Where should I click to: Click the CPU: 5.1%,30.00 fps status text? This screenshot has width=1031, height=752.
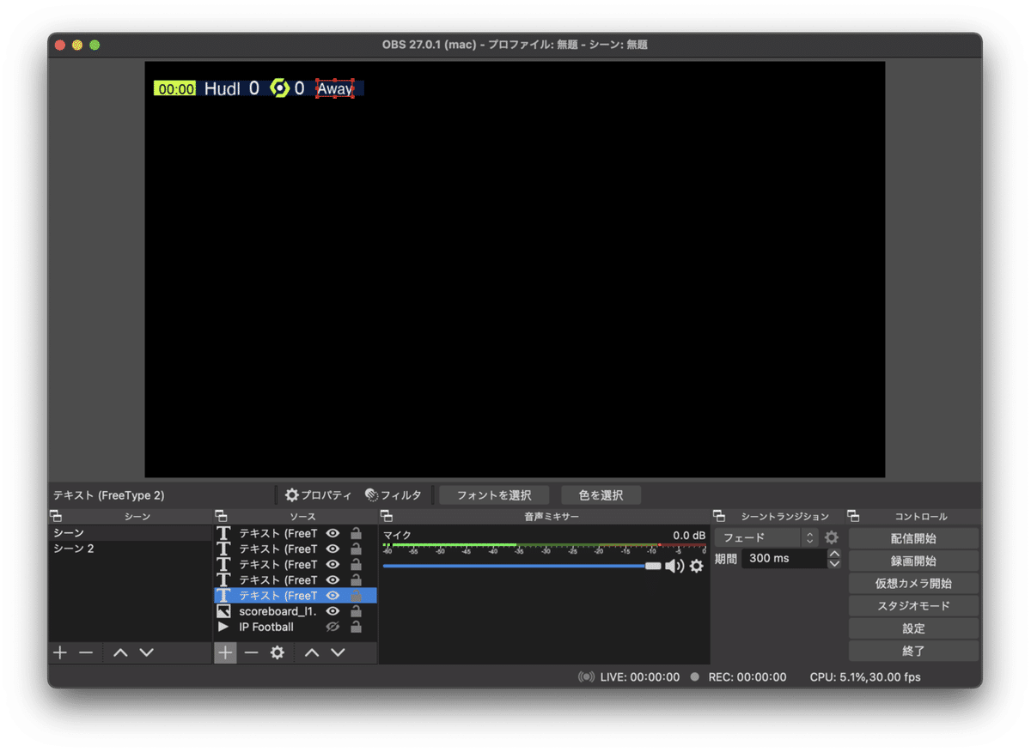864,676
